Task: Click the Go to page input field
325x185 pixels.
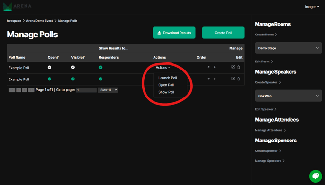Action: [x=86, y=90]
